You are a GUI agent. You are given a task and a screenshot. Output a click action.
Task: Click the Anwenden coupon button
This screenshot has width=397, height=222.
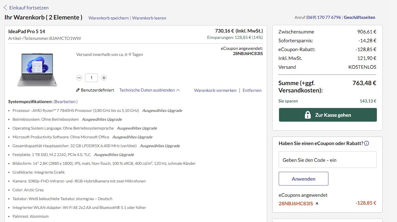pyautogui.click(x=303, y=179)
